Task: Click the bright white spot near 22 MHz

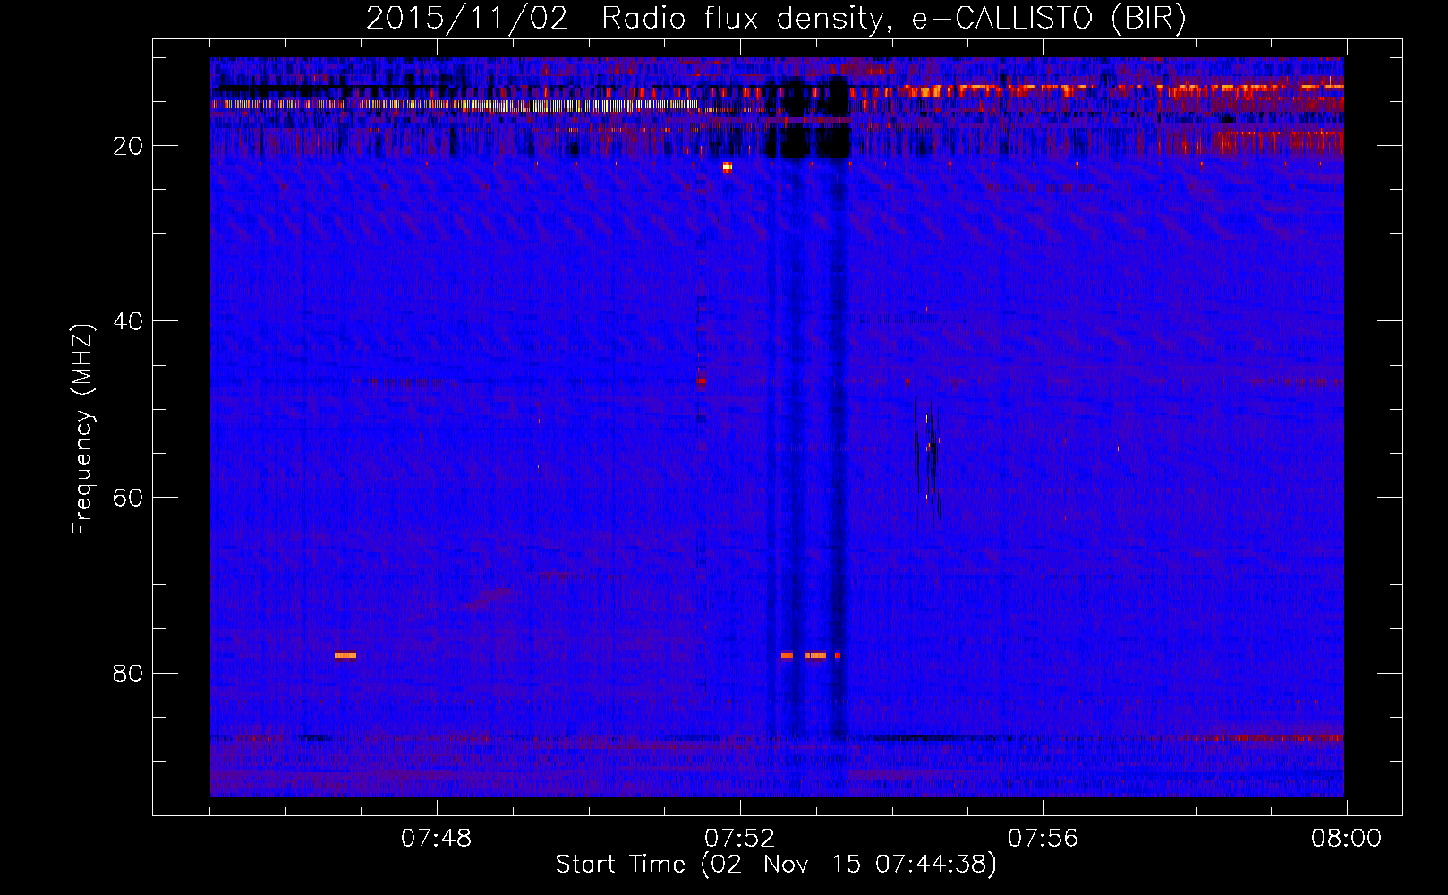Action: point(727,166)
